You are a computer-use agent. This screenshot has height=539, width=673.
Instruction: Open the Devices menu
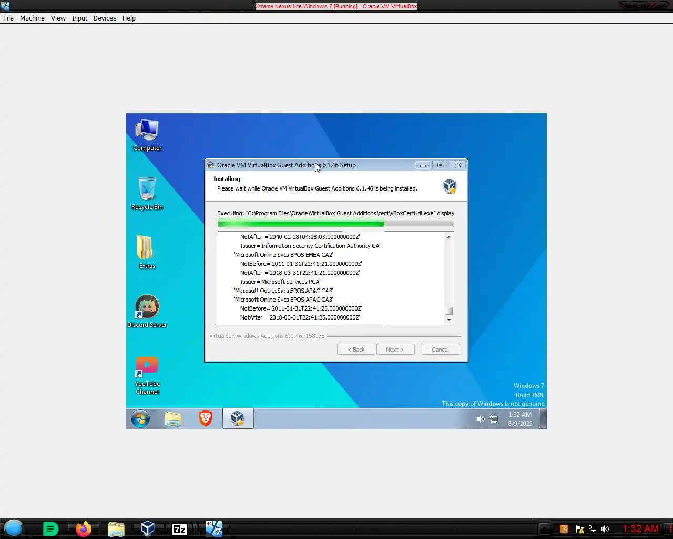(x=105, y=18)
